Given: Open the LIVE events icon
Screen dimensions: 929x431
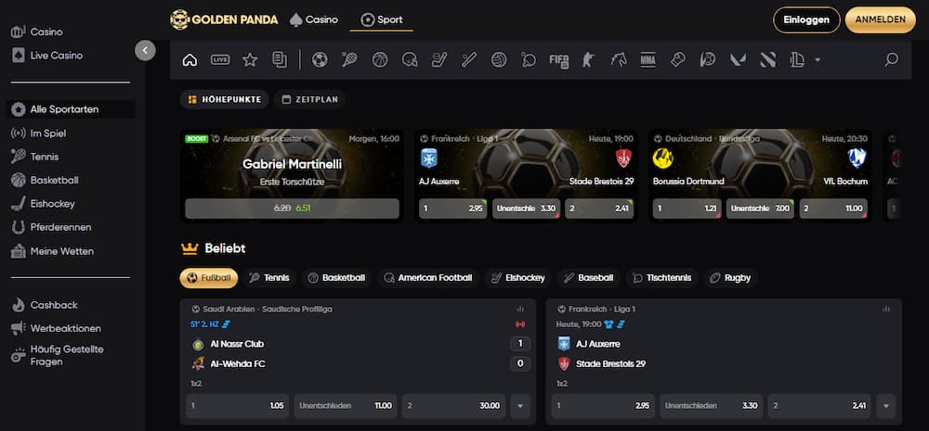Looking at the screenshot, I should [220, 59].
